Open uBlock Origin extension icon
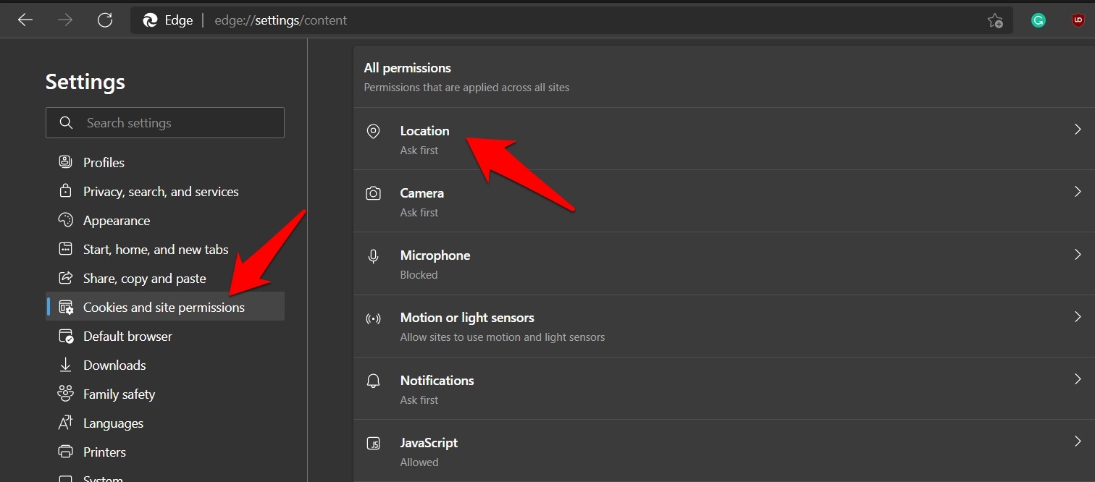The width and height of the screenshot is (1095, 482). [x=1078, y=20]
